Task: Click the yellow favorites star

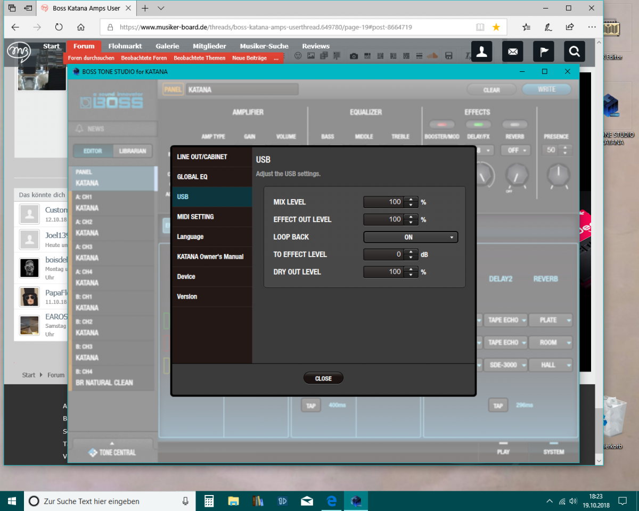Action: (496, 27)
